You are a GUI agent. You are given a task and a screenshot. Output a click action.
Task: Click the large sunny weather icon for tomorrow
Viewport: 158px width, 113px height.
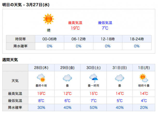point(49,19)
